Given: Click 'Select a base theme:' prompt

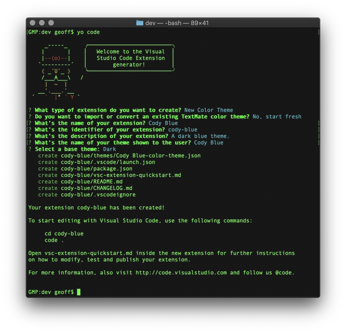Looking at the screenshot, I should click(67, 149).
